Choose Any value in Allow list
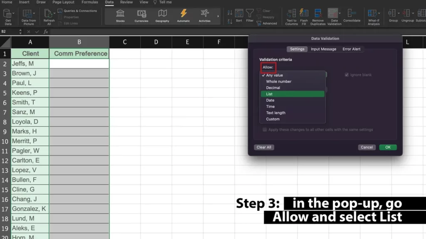Image resolution: width=426 pixels, height=239 pixels. click(292, 75)
